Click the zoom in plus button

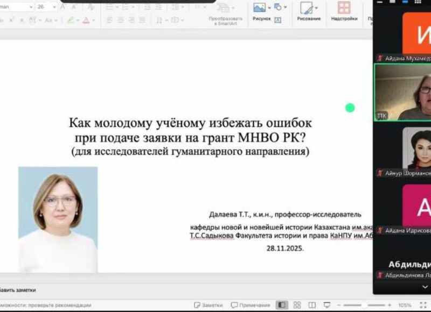pyautogui.click(x=390, y=305)
